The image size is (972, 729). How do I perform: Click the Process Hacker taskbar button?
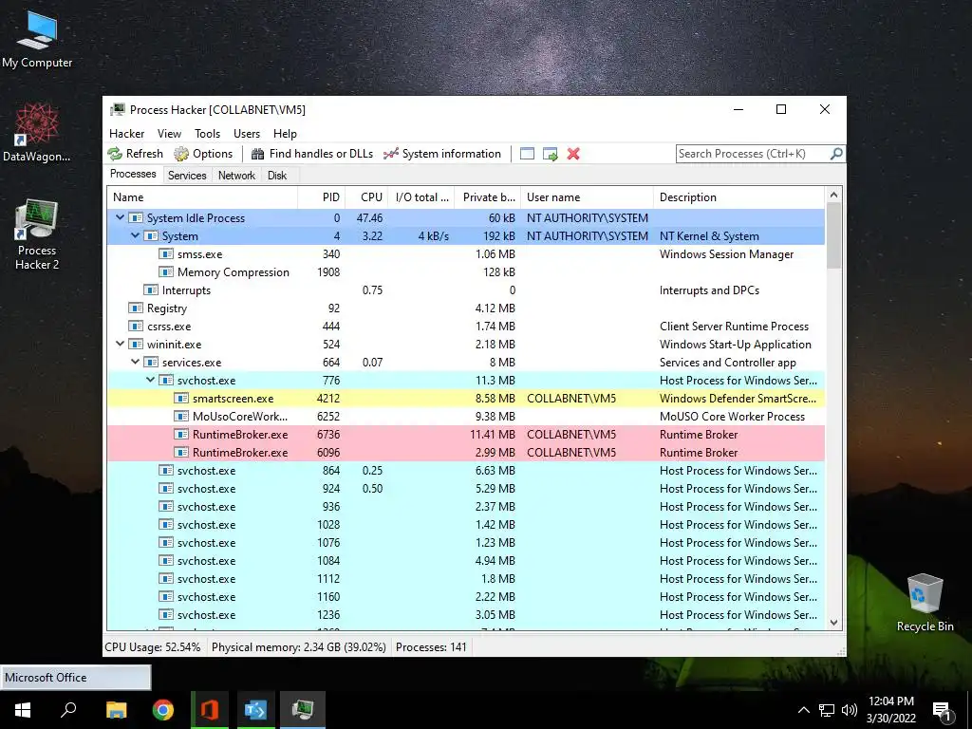(303, 710)
